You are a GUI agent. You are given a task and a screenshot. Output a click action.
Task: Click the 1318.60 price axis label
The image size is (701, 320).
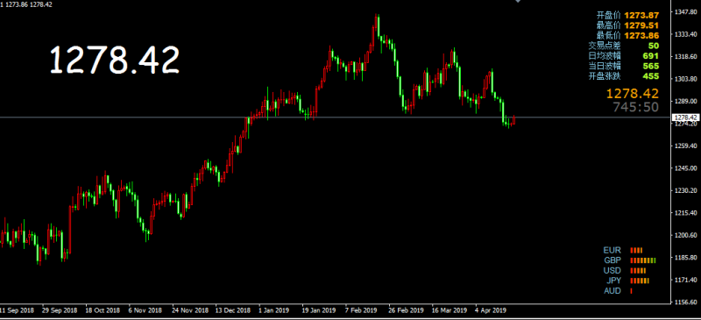click(x=687, y=57)
